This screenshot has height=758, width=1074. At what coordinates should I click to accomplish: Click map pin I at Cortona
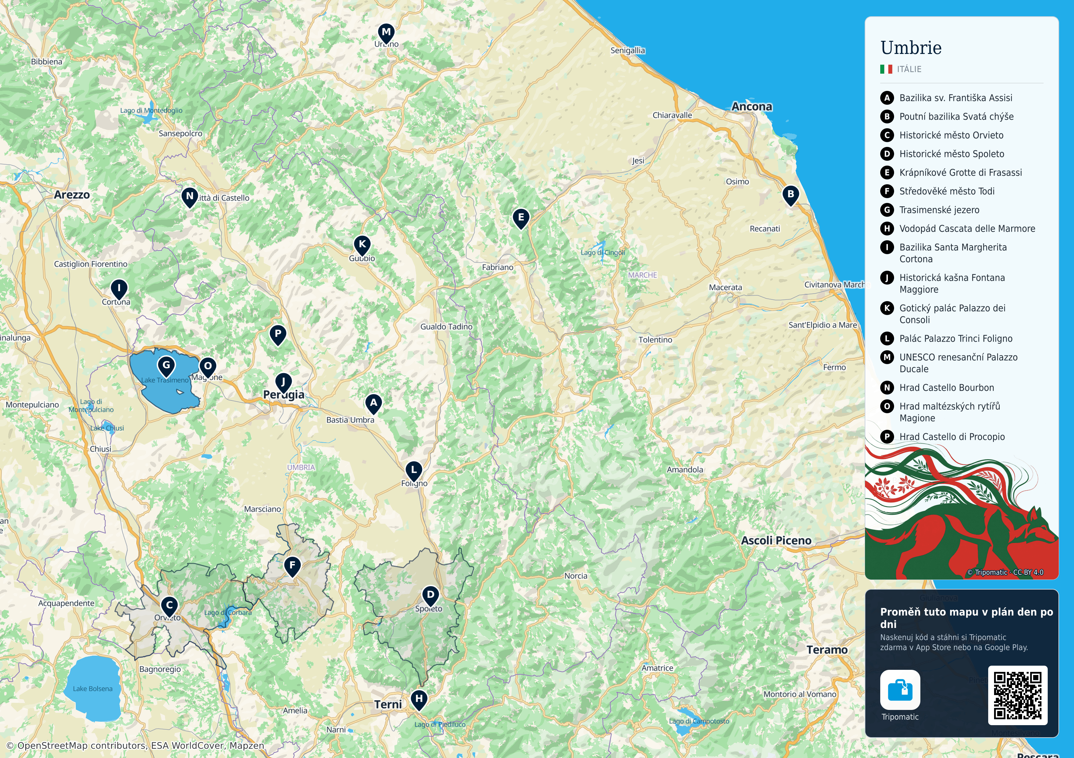(119, 289)
